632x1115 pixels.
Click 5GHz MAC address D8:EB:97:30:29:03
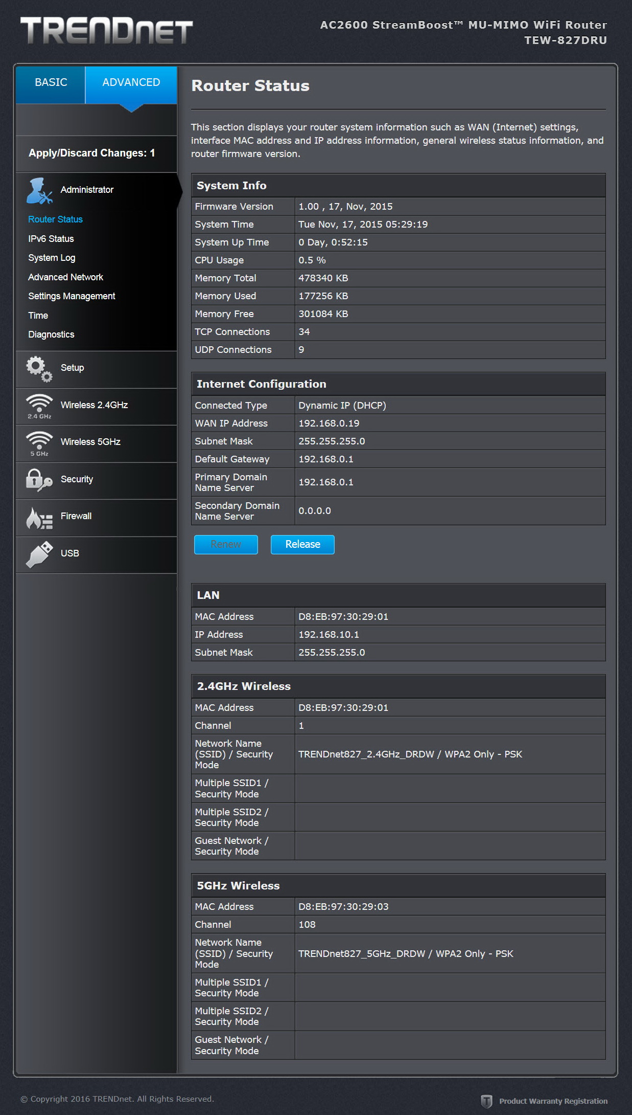[x=343, y=907]
